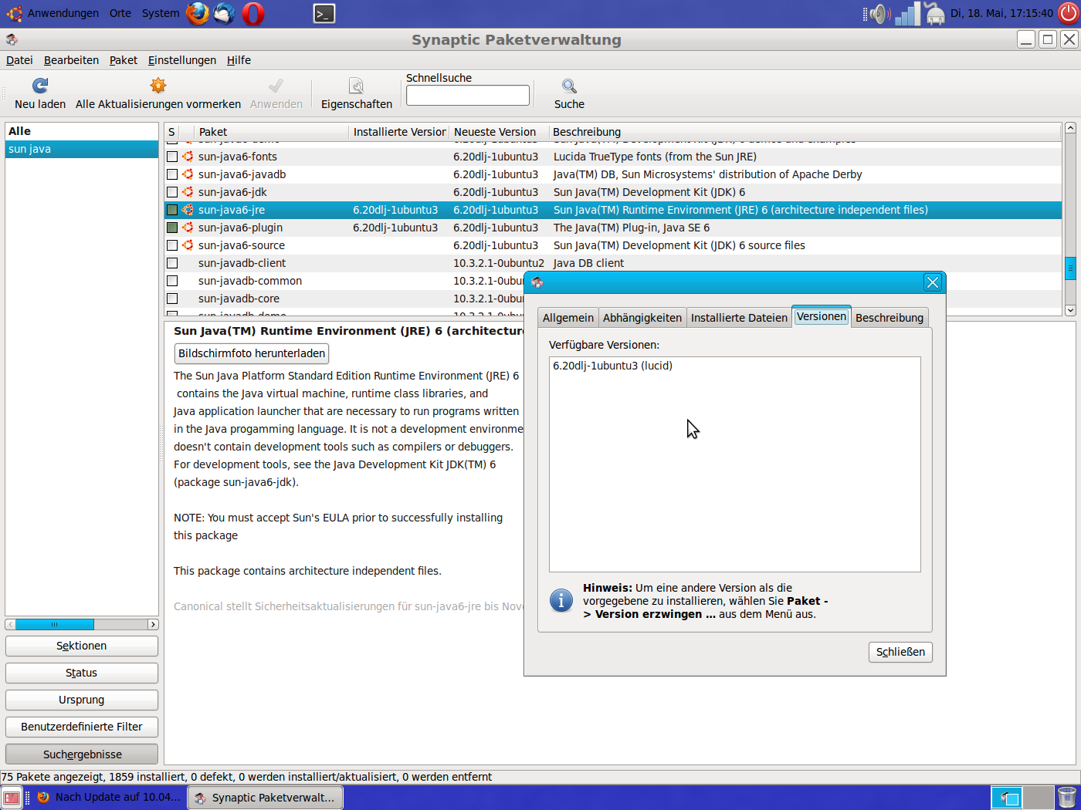Open the Datei menu
Screen dimensions: 1081x810
(19, 60)
